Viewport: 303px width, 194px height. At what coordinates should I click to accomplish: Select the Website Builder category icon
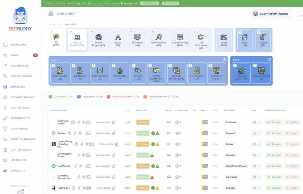(177, 70)
